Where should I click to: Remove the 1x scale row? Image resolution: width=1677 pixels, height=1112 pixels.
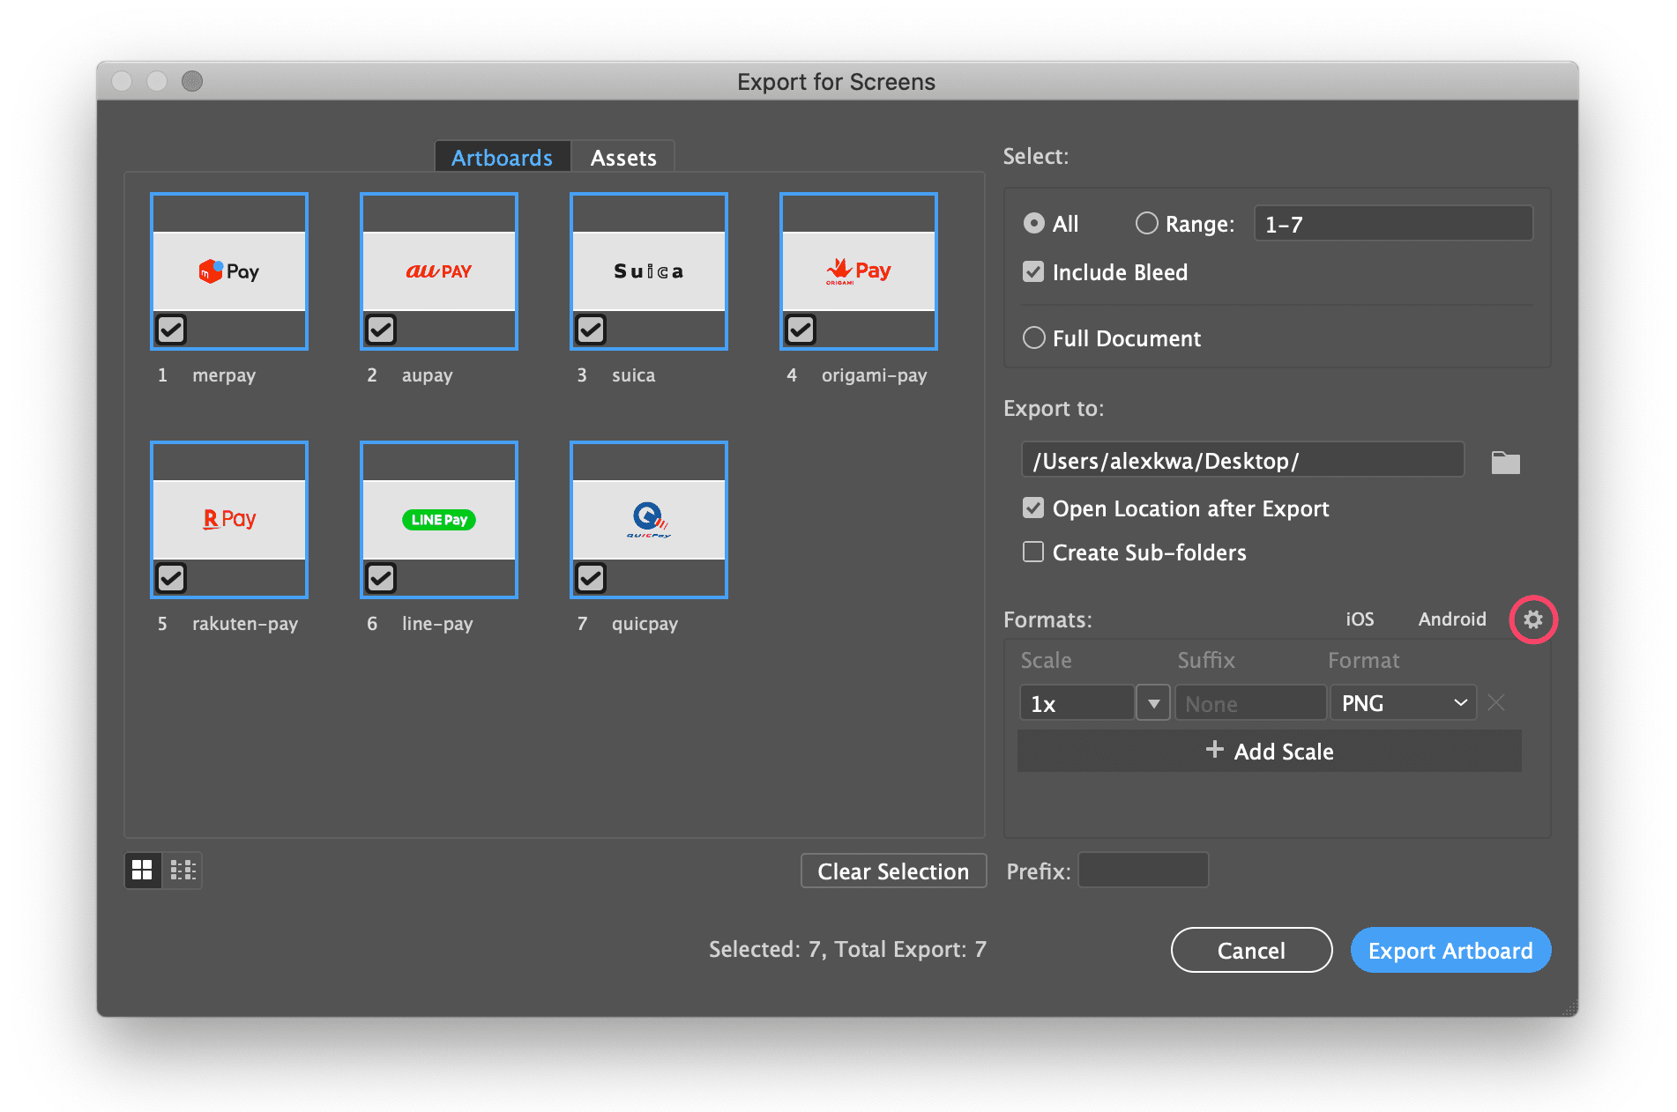1496,703
